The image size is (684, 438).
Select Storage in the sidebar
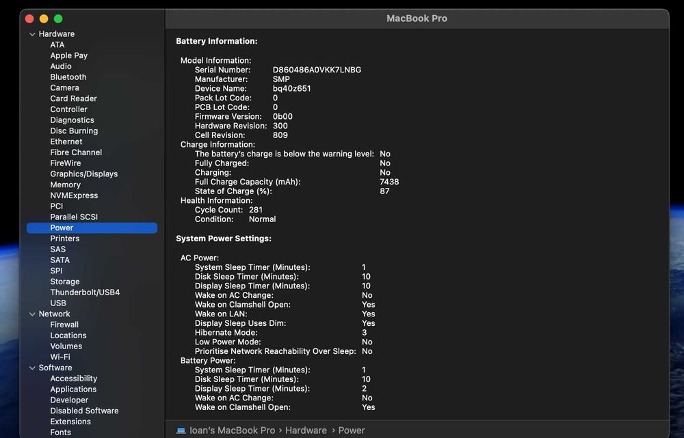coord(64,282)
